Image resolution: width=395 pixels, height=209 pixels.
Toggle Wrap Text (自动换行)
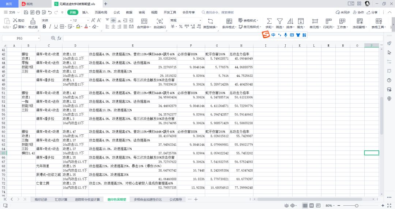(x=160, y=23)
